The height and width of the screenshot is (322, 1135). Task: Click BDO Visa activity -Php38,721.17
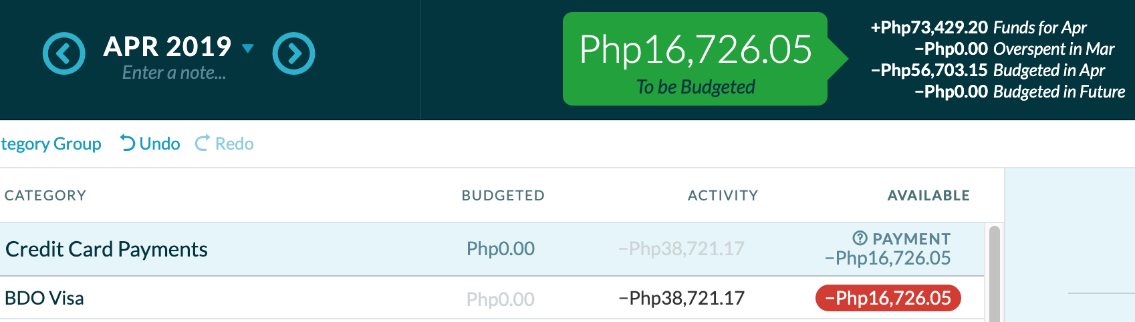681,298
